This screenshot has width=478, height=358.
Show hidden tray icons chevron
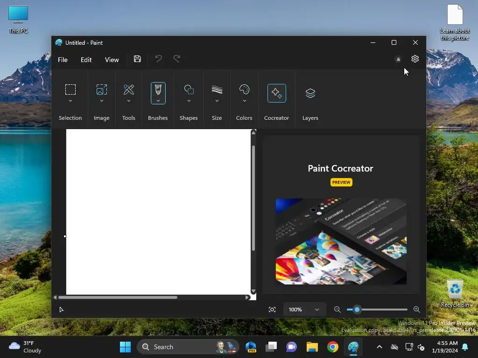pyautogui.click(x=379, y=347)
